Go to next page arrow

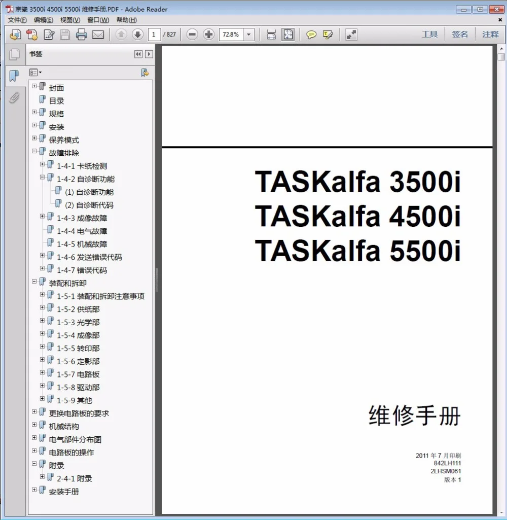pos(137,34)
